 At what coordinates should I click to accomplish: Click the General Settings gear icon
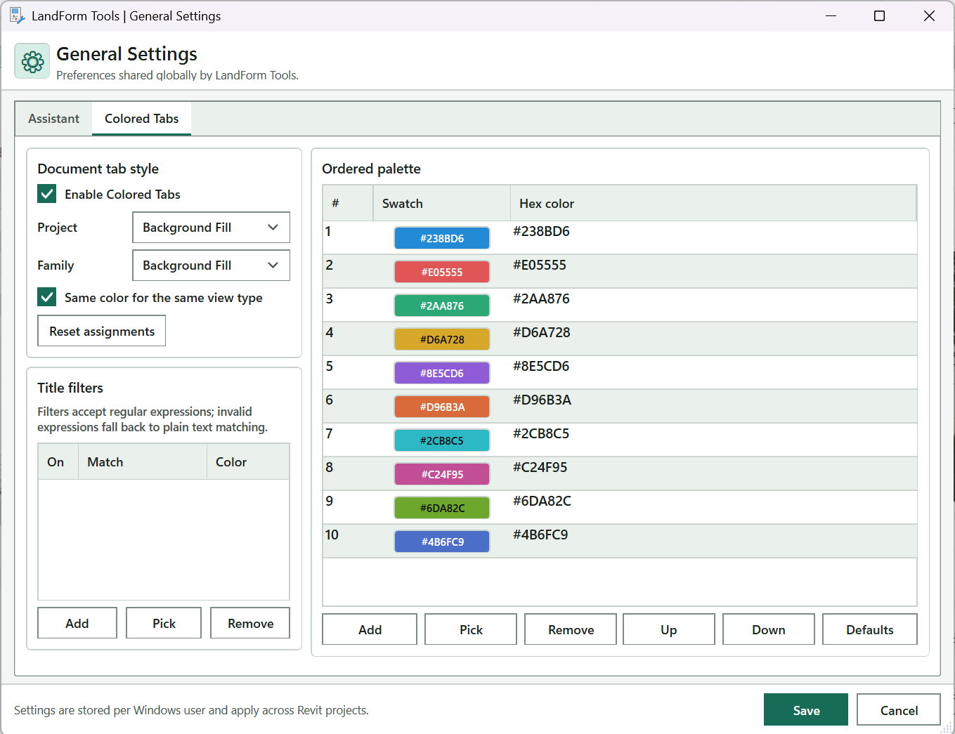coord(32,62)
